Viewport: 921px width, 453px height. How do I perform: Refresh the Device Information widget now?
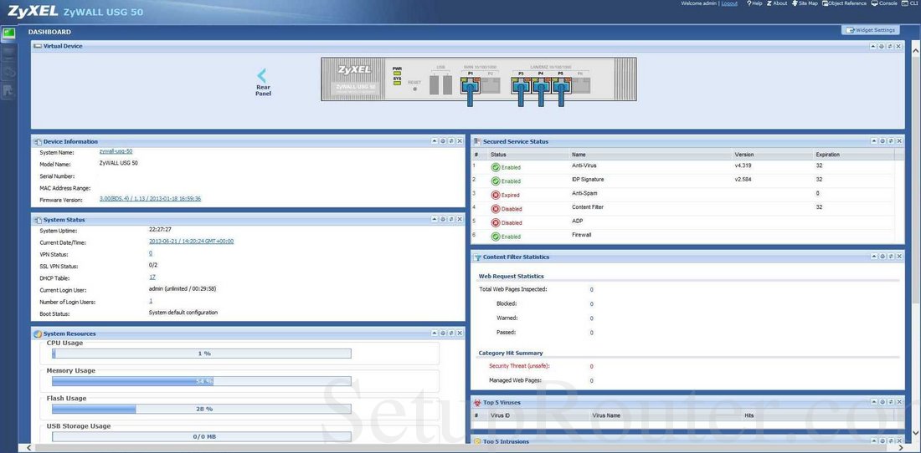coord(451,141)
